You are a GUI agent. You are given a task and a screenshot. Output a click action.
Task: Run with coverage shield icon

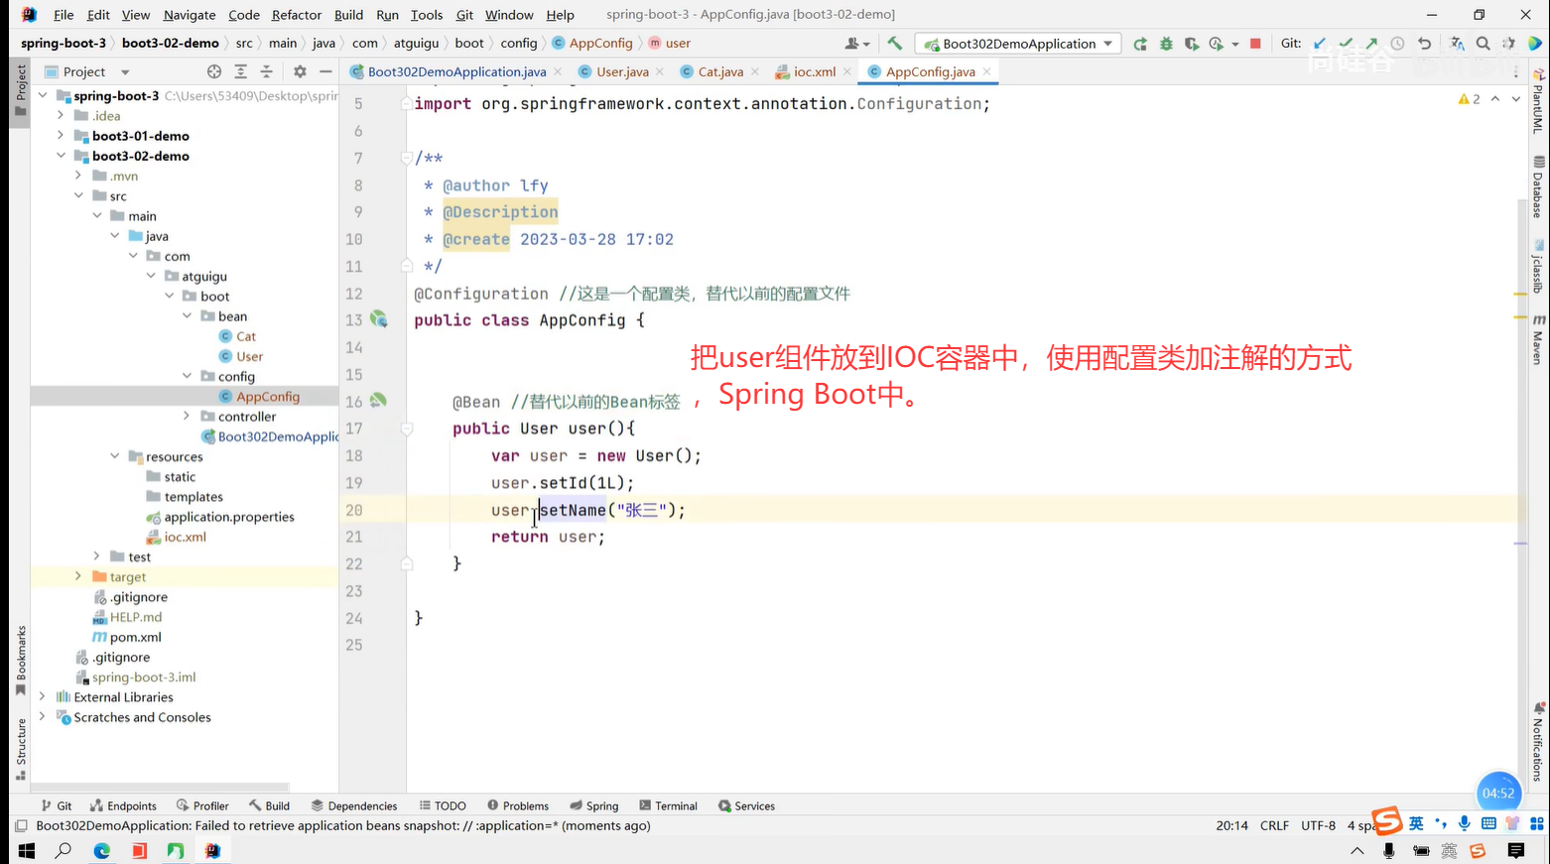click(1192, 44)
